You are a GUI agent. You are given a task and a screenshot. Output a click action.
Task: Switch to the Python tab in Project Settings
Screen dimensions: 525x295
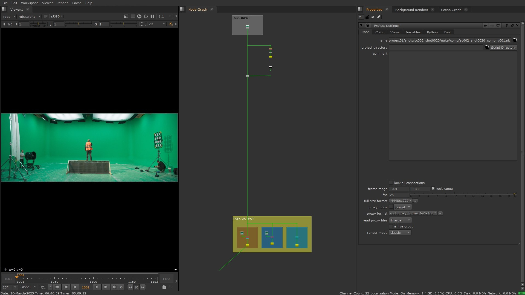pyautogui.click(x=432, y=32)
